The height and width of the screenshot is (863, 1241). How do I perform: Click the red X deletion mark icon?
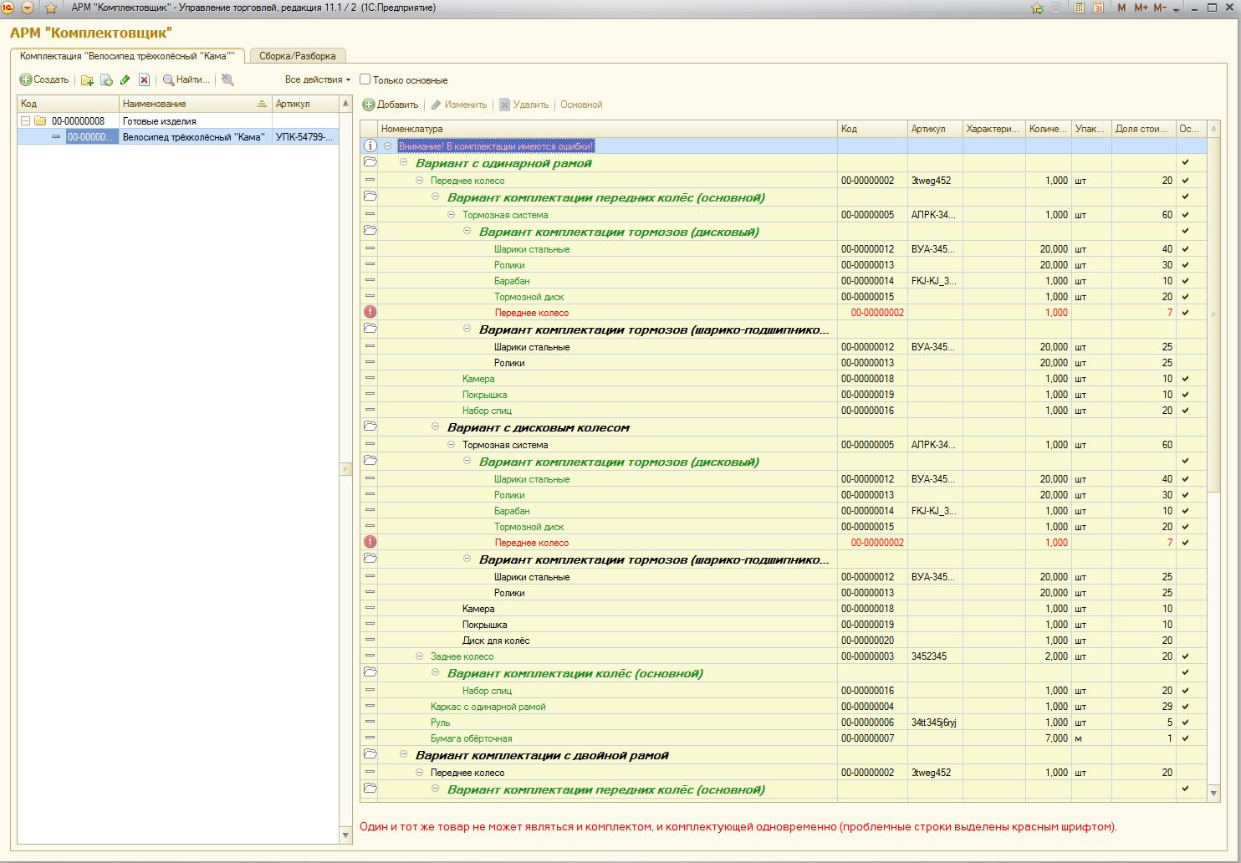coord(145,80)
